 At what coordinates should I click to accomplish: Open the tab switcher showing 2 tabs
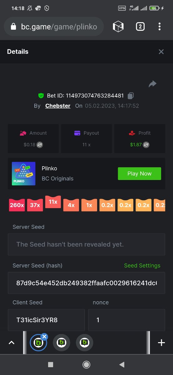coord(140,27)
